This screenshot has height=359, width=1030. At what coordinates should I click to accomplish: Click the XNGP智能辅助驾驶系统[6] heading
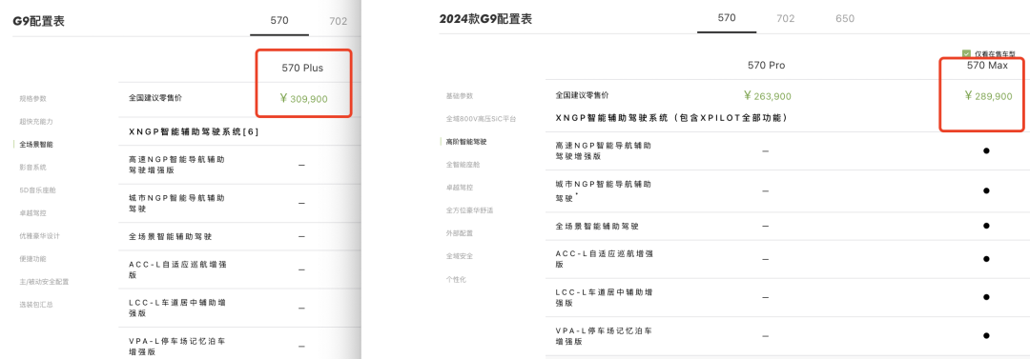click(194, 132)
